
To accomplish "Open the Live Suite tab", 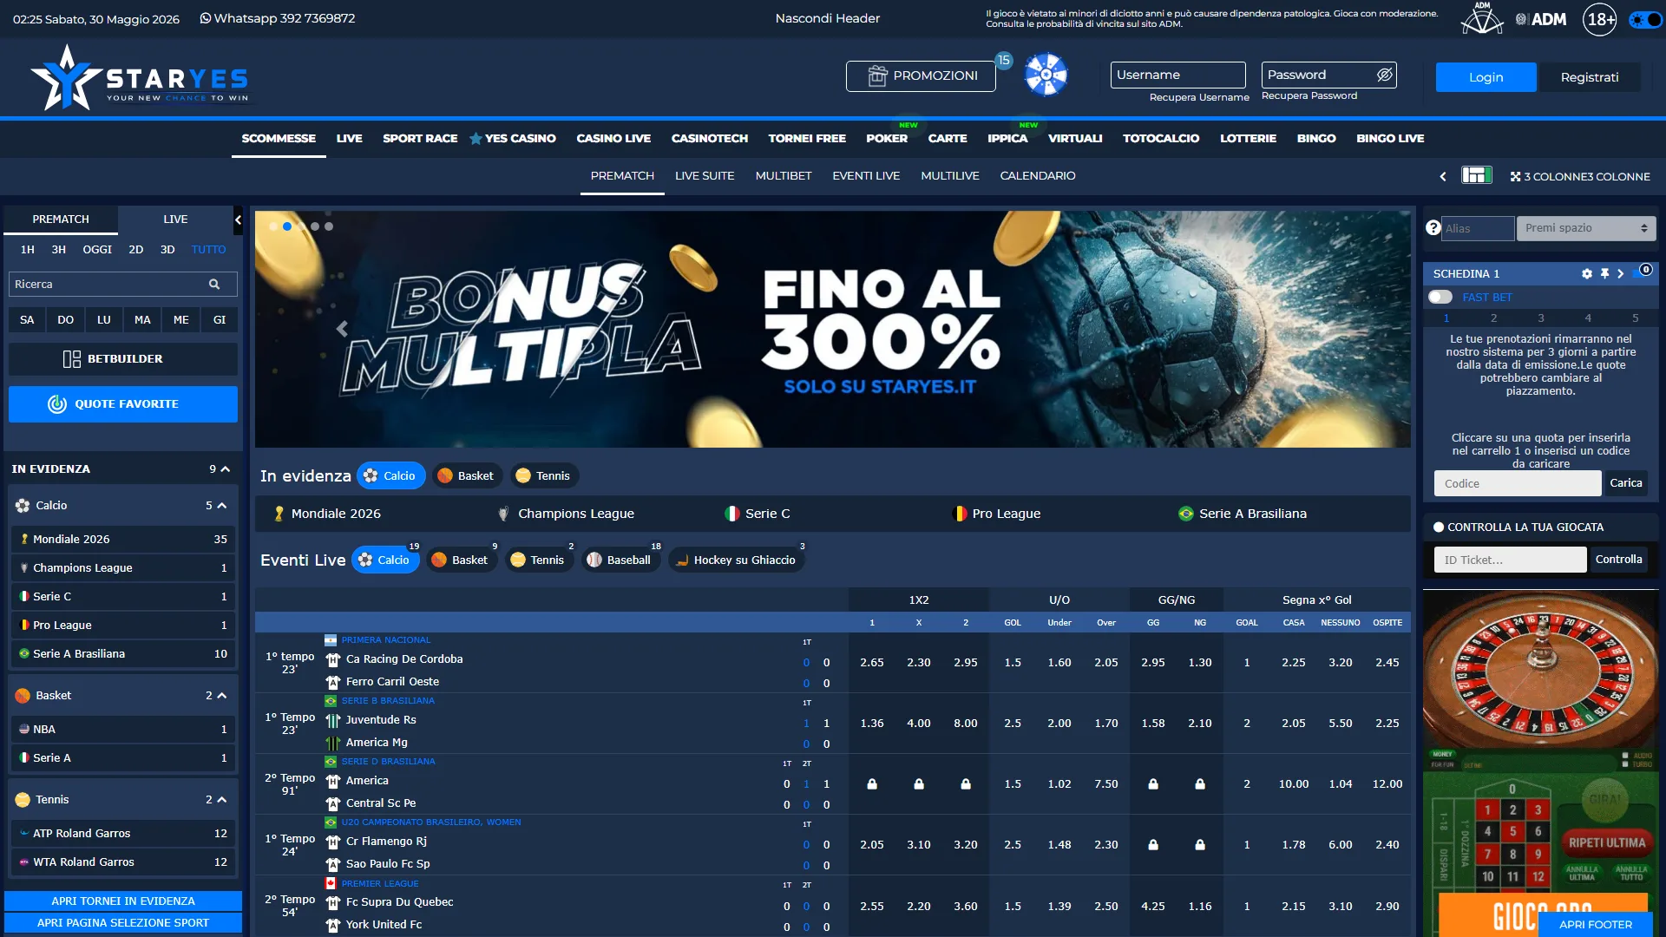I will click(705, 175).
